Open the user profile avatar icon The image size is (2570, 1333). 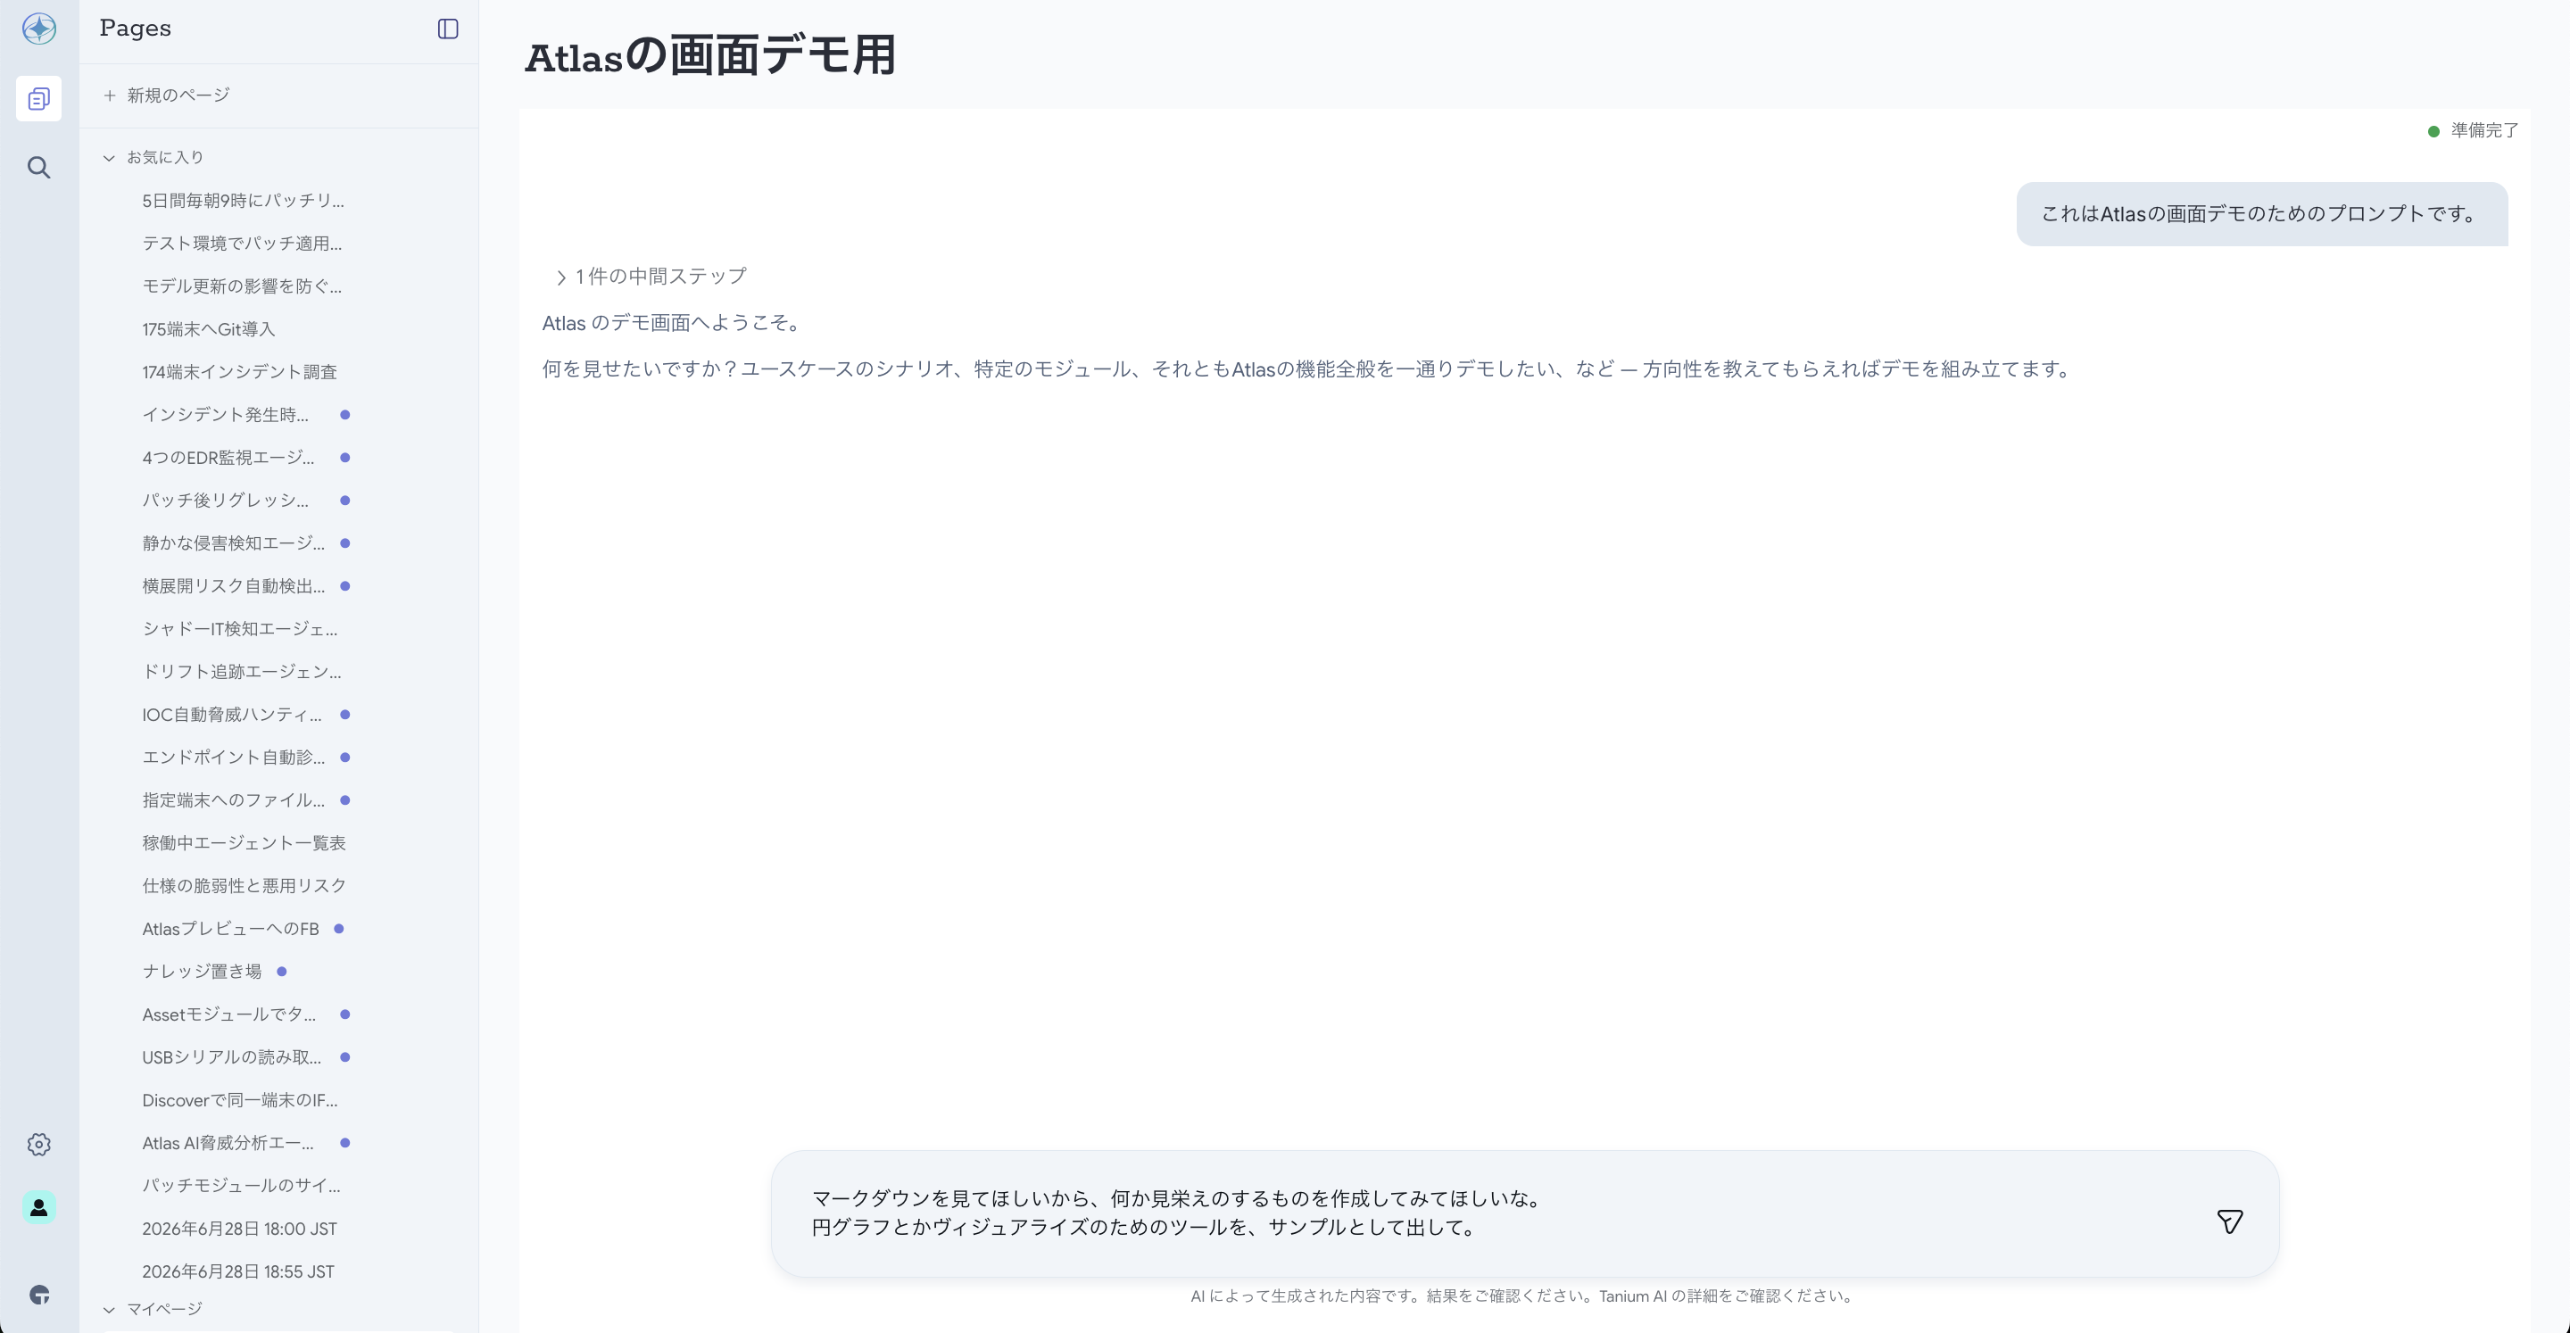(39, 1208)
